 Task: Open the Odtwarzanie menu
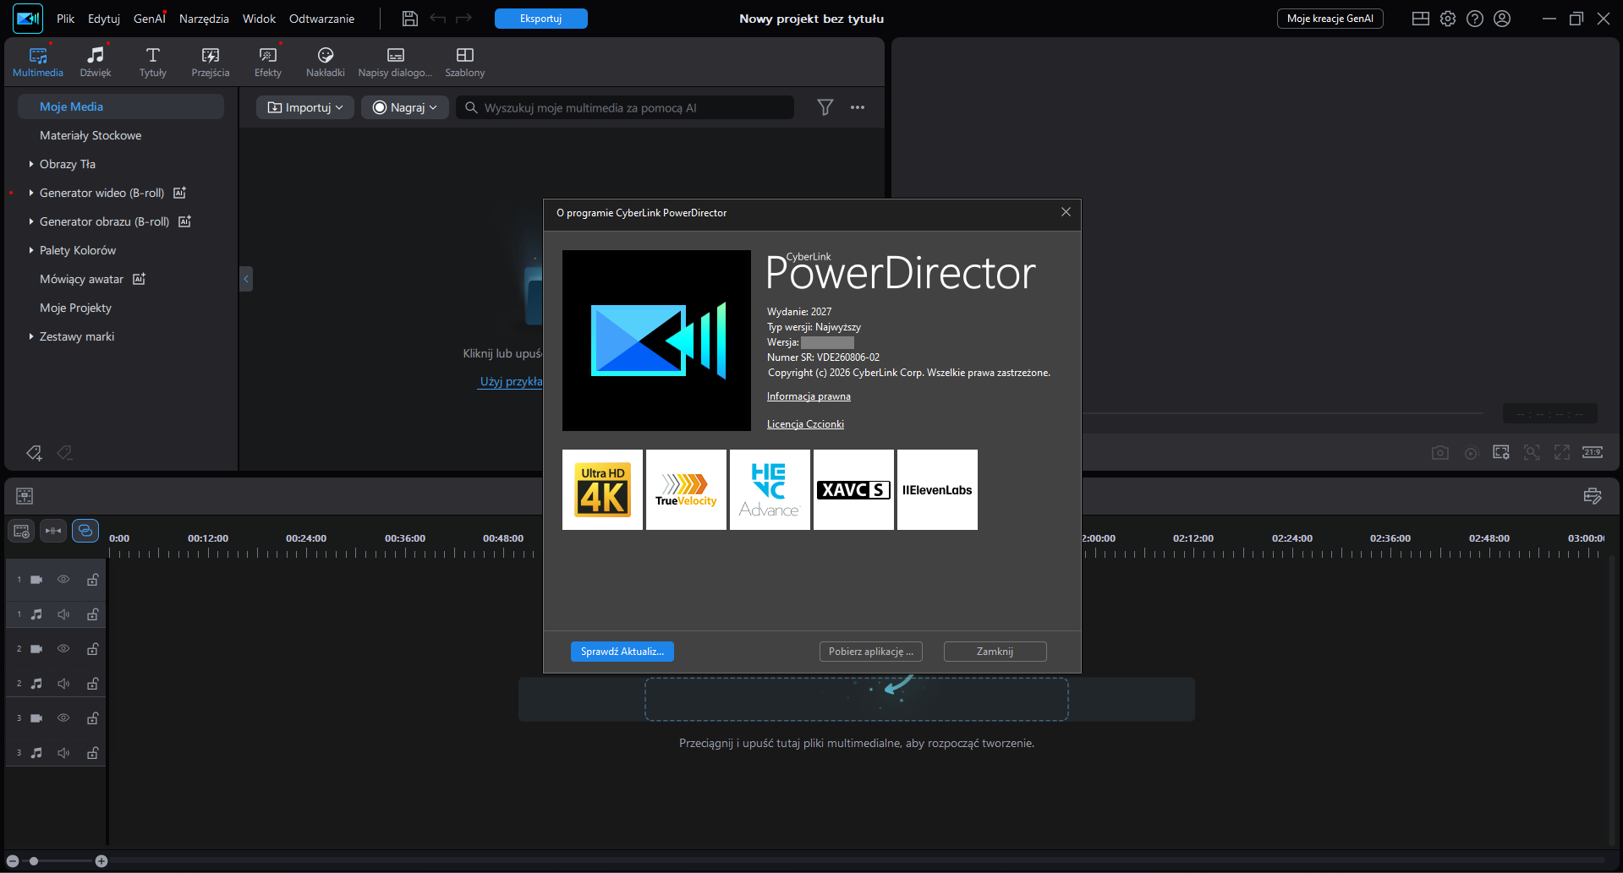[x=321, y=19]
